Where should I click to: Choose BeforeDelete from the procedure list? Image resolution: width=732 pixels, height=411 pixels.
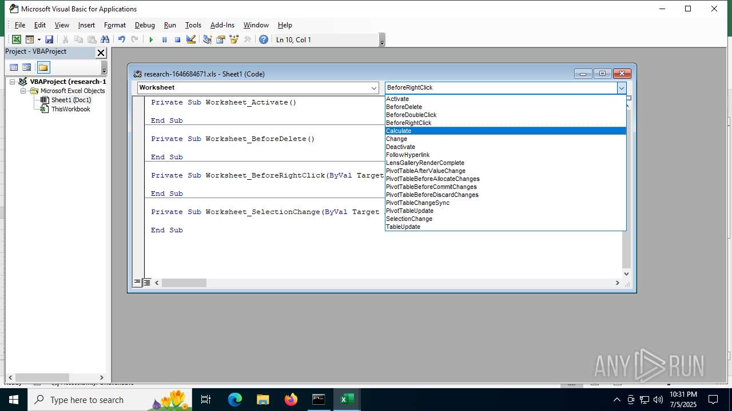coord(506,107)
